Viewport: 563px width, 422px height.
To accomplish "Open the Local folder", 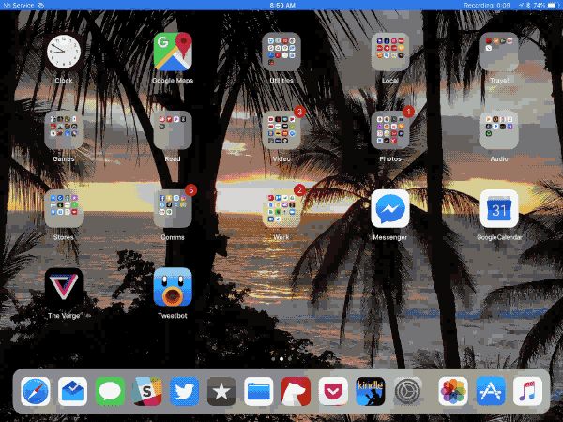I will coord(390,52).
